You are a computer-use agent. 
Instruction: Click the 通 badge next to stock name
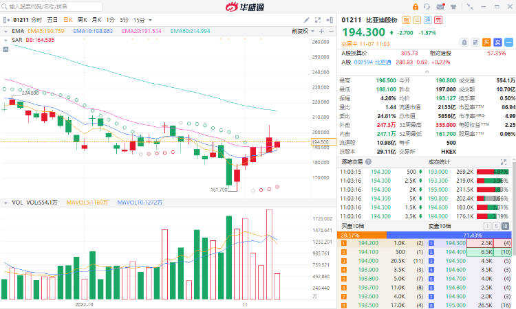click(427, 20)
